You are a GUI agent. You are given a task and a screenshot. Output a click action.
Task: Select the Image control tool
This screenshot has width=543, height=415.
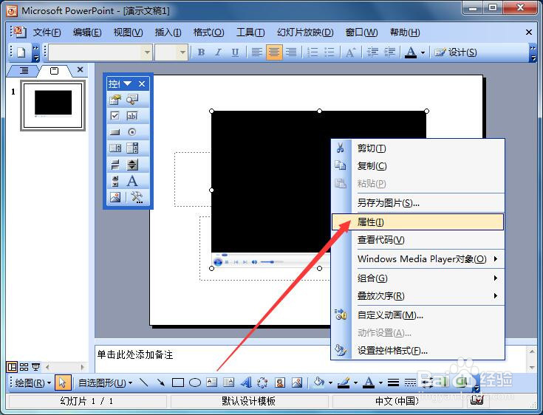tap(115, 197)
